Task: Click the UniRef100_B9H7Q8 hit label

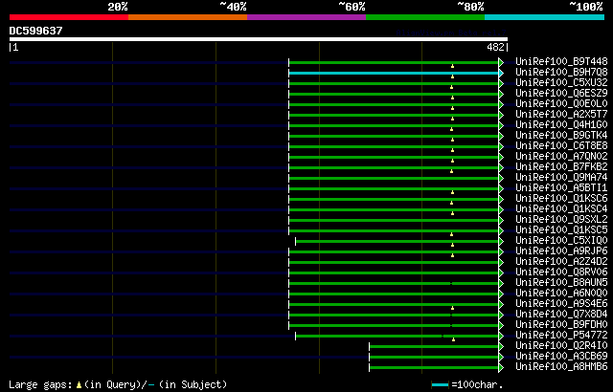Action: [x=561, y=72]
